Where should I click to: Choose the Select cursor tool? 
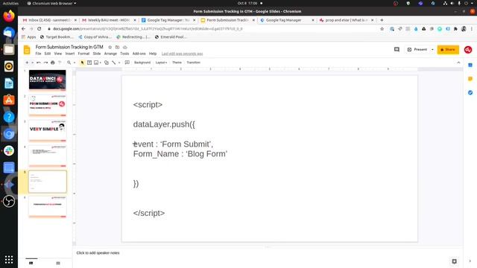click(x=82, y=63)
